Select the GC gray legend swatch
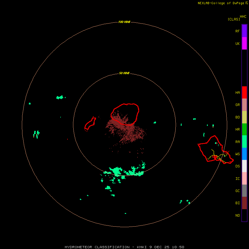The height and width of the screenshot is (249, 249). 244,191
